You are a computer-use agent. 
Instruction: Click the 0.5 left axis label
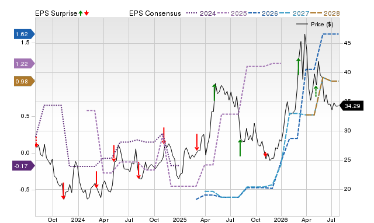(25, 116)
